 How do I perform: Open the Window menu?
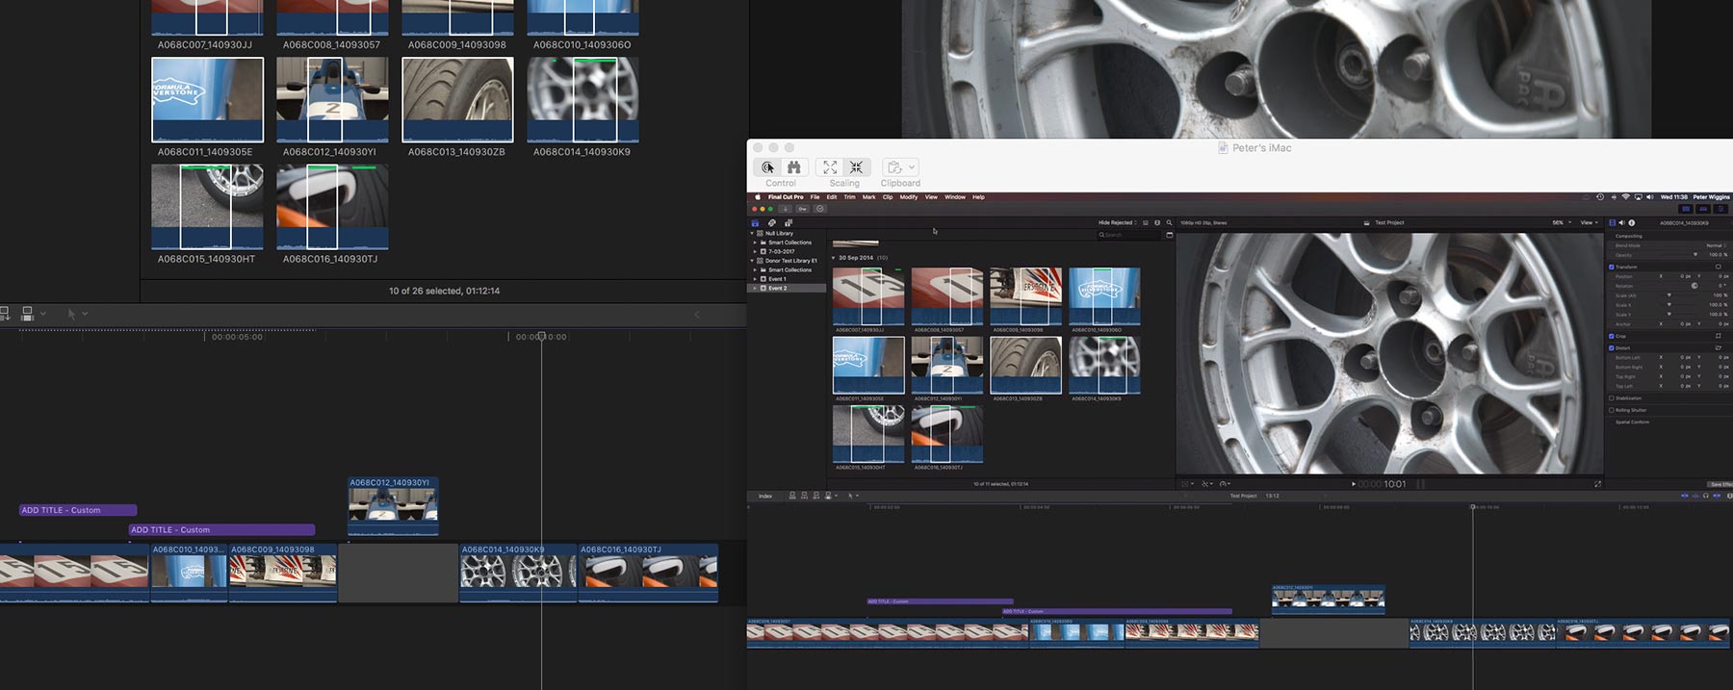955,197
